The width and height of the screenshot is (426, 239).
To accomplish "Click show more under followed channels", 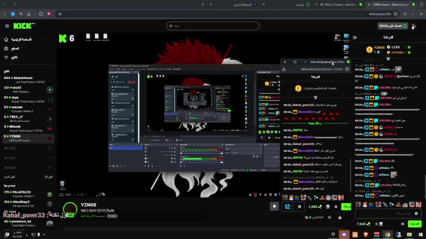I will (9, 177).
